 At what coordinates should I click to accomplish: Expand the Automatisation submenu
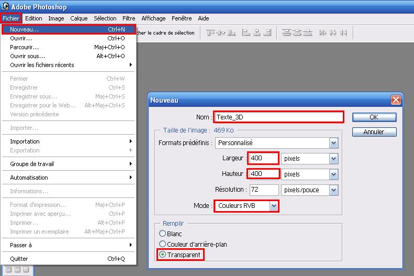(x=69, y=178)
